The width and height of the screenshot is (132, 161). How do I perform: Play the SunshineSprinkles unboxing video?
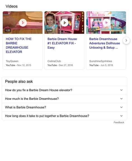(x=106, y=23)
